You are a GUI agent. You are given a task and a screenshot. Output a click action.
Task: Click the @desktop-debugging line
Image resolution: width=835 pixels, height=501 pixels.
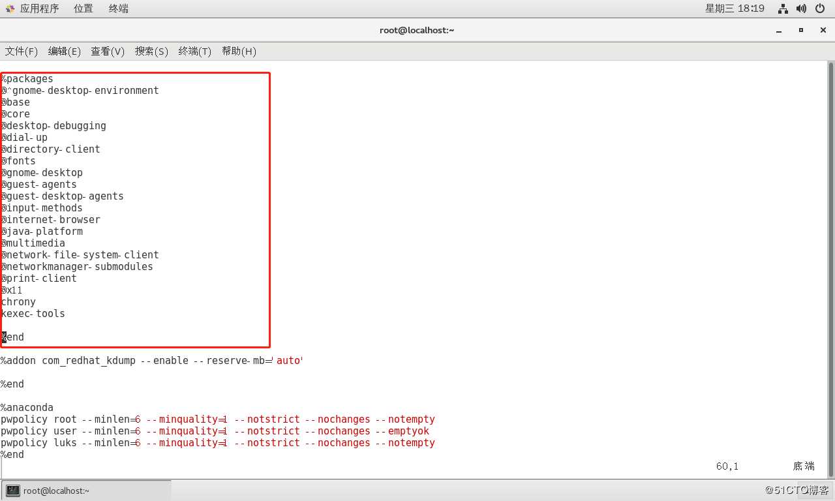[53, 126]
